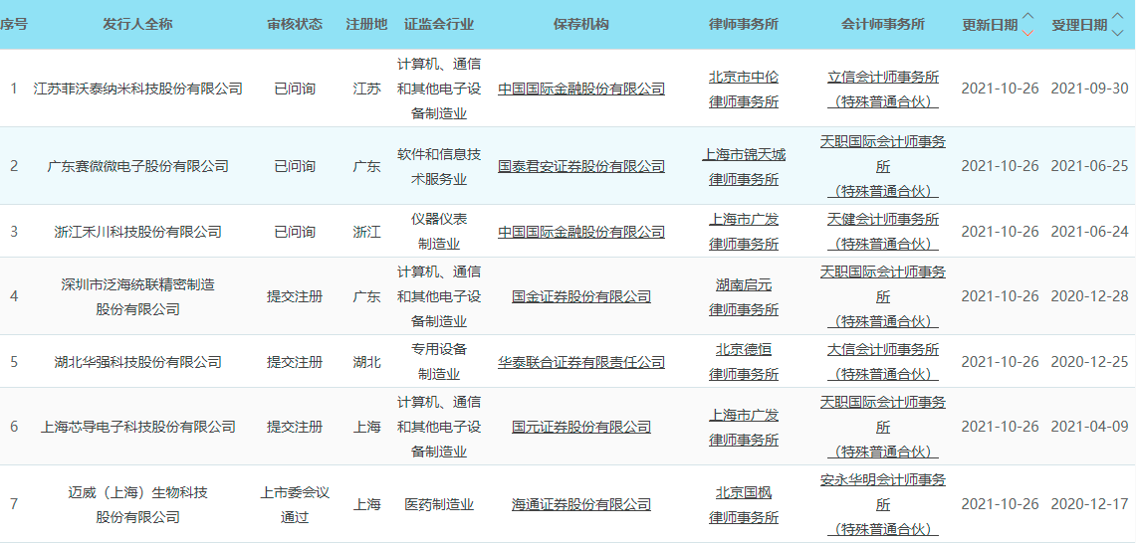The width and height of the screenshot is (1136, 543).
Task: Select 迈威（上海）生物科技股份有限公司 issuer name
Action: (x=137, y=504)
